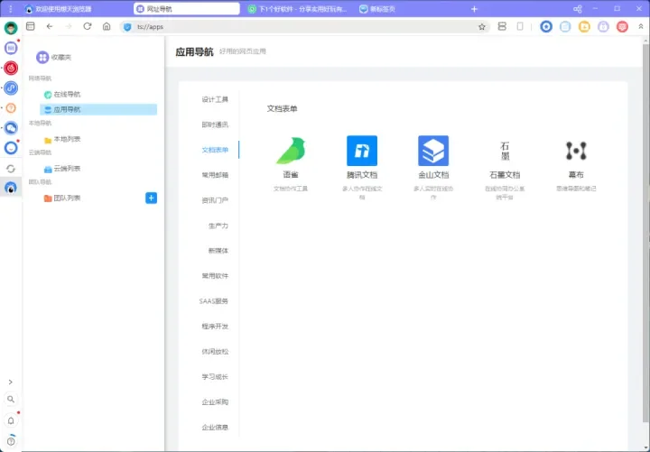Select the 设计工具 category
This screenshot has height=452, width=650.
point(215,99)
